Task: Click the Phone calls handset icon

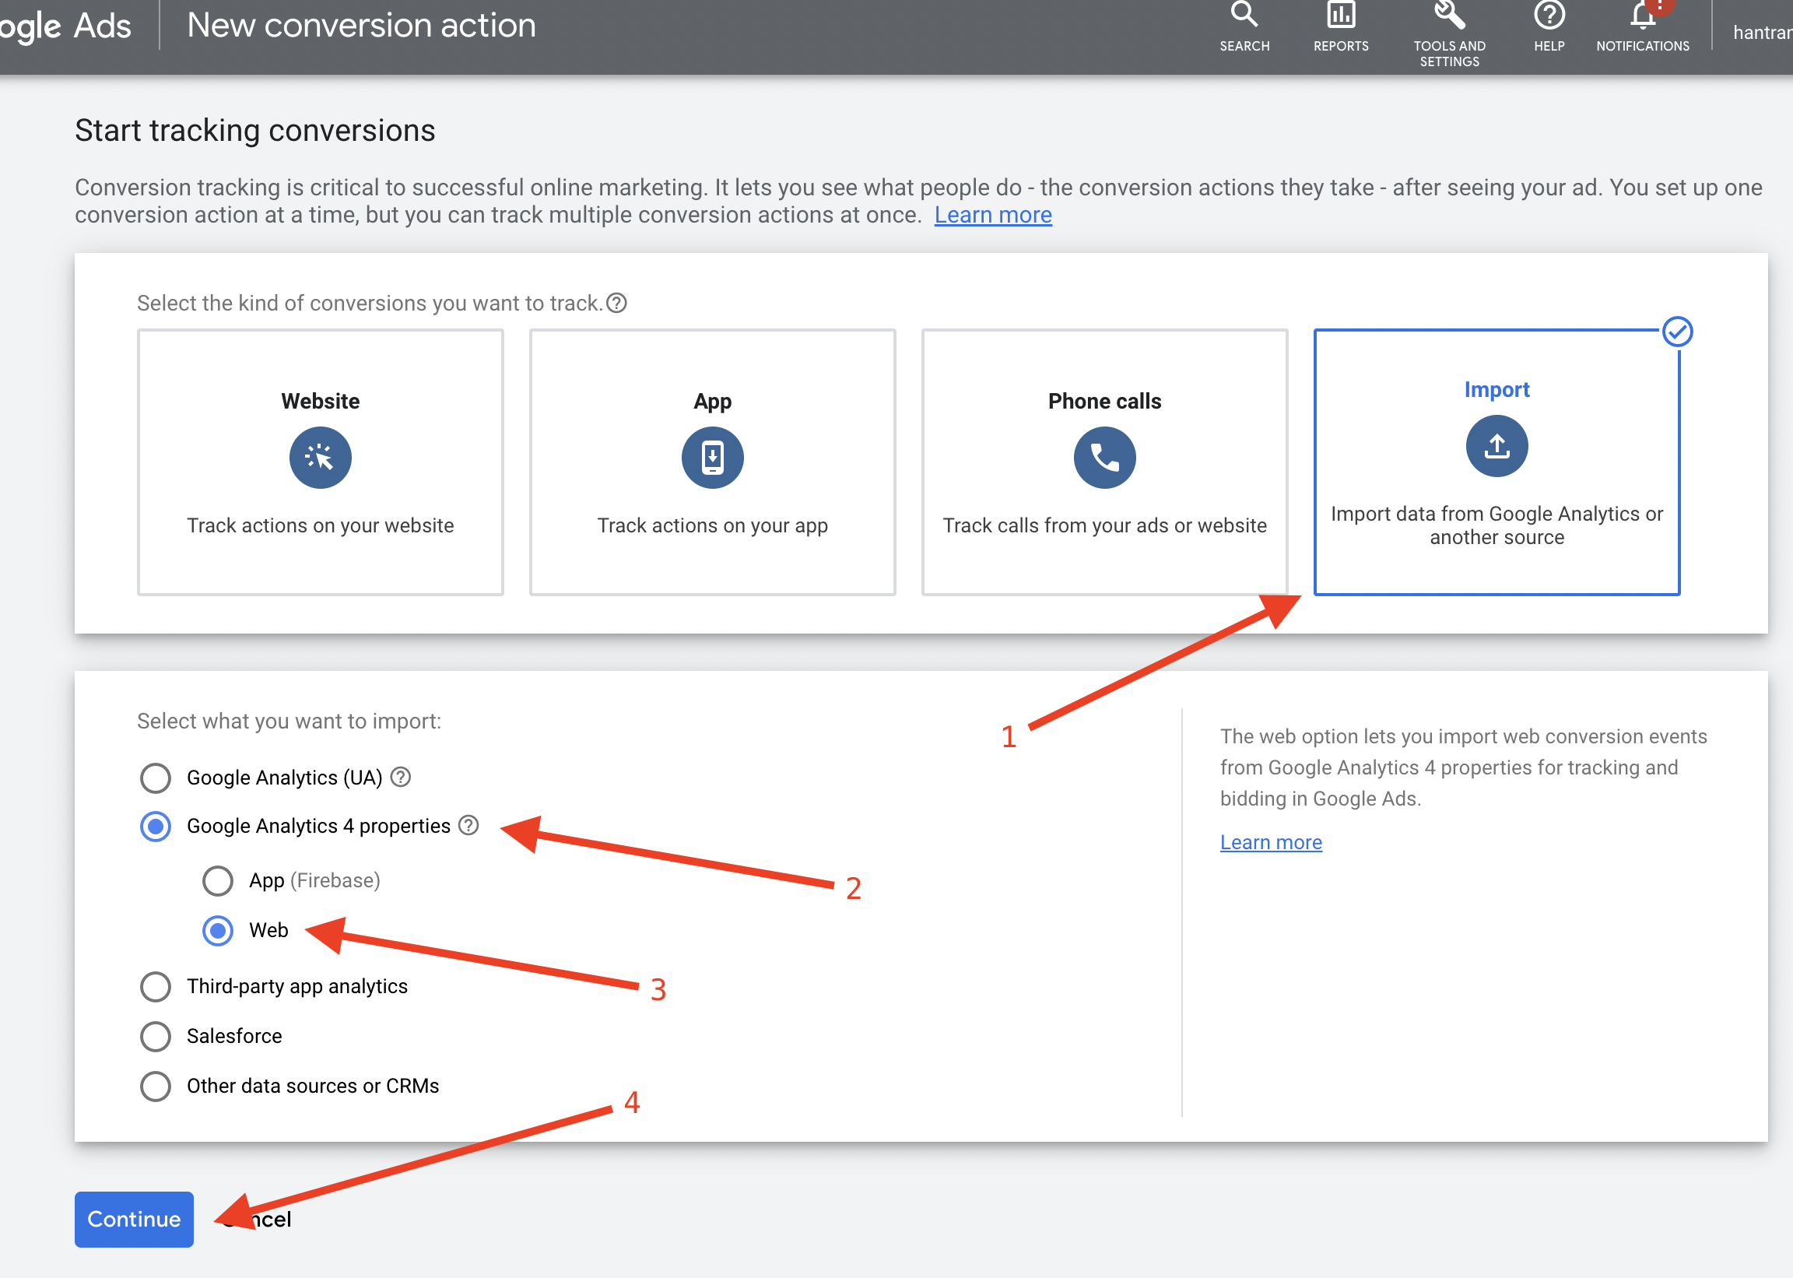Action: click(1104, 458)
